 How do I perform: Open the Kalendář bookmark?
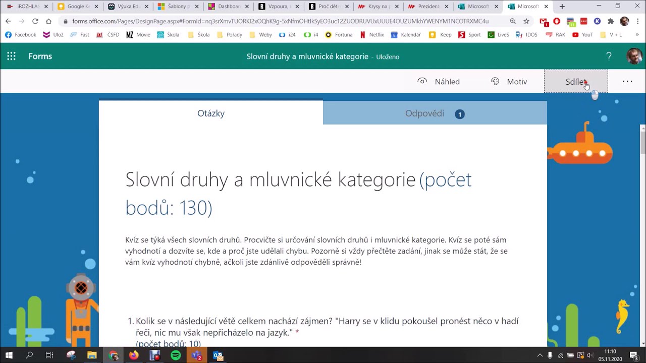click(x=406, y=35)
